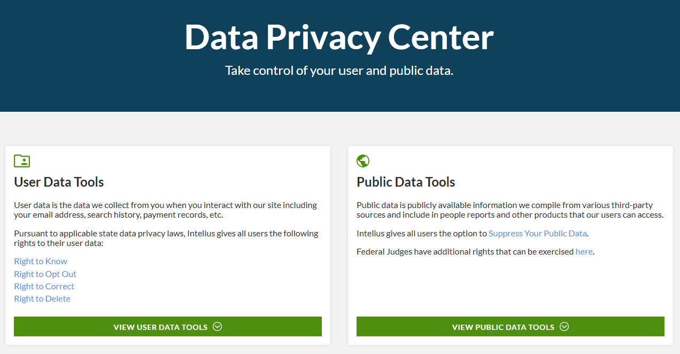Click "Intelius gives all users the option" text
The image size is (680, 354).
pyautogui.click(x=422, y=233)
